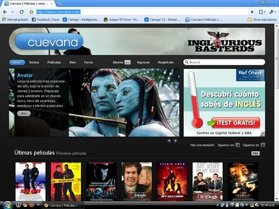Open the Taringa! - Inteligencia bookmark
This screenshot has width=279, height=209.
coord(82,20)
